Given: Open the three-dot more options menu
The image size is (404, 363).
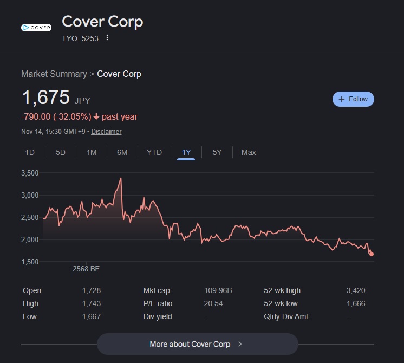Looking at the screenshot, I should tap(107, 38).
